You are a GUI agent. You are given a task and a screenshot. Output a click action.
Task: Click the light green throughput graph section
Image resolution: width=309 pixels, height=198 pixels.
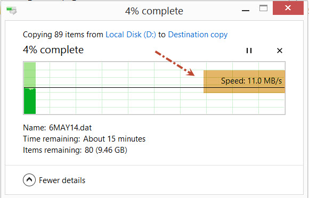(30, 75)
